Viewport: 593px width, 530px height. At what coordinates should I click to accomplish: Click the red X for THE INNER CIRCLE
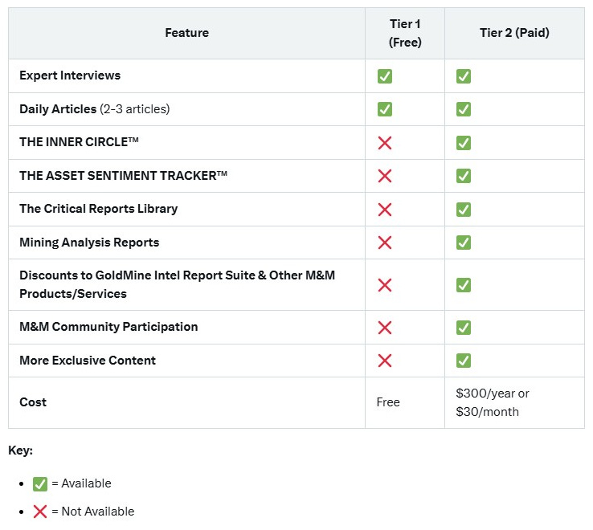pyautogui.click(x=385, y=143)
